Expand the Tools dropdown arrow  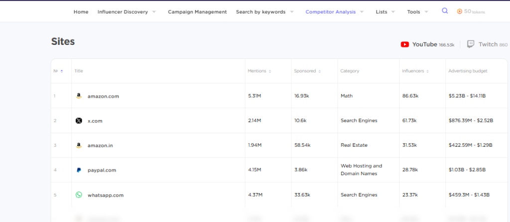click(x=426, y=12)
